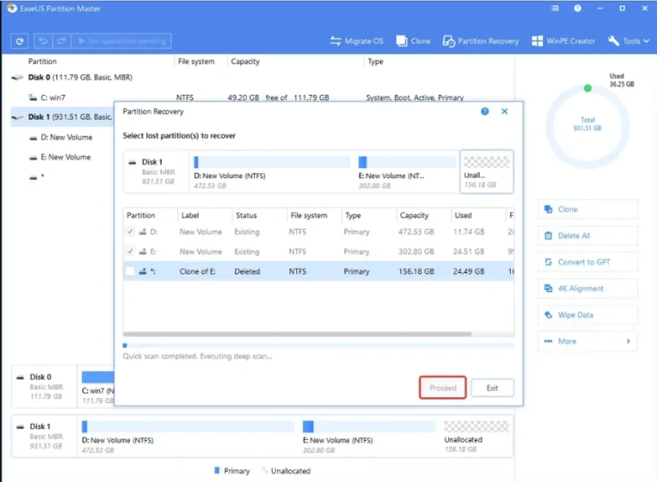
Task: Click the refresh disk icon in toolbar
Action: tap(20, 41)
